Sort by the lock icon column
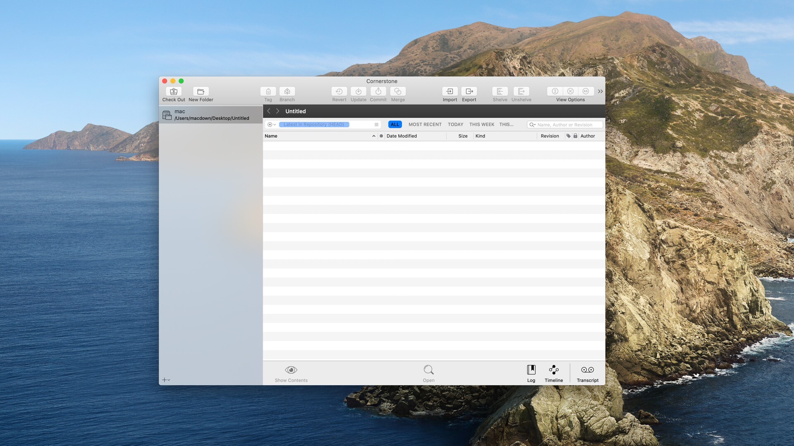 575,136
